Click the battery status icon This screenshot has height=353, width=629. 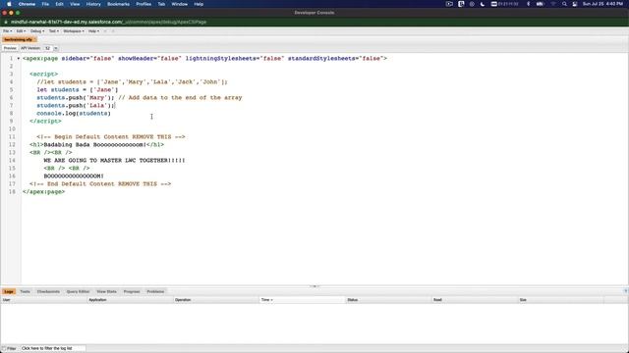coord(541,4)
